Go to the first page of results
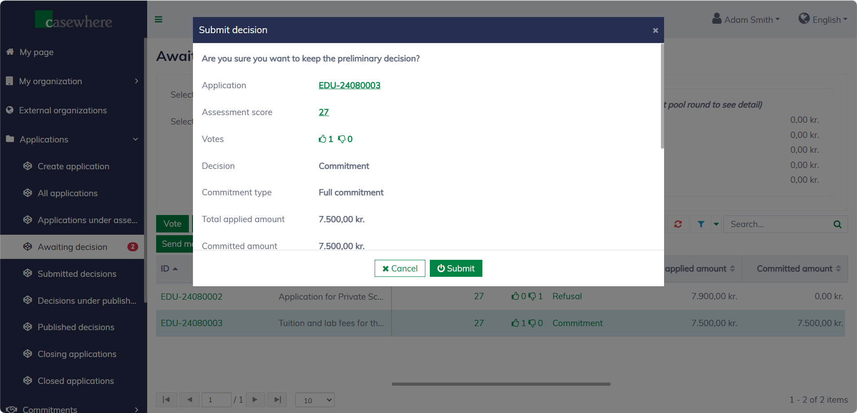 (166, 400)
